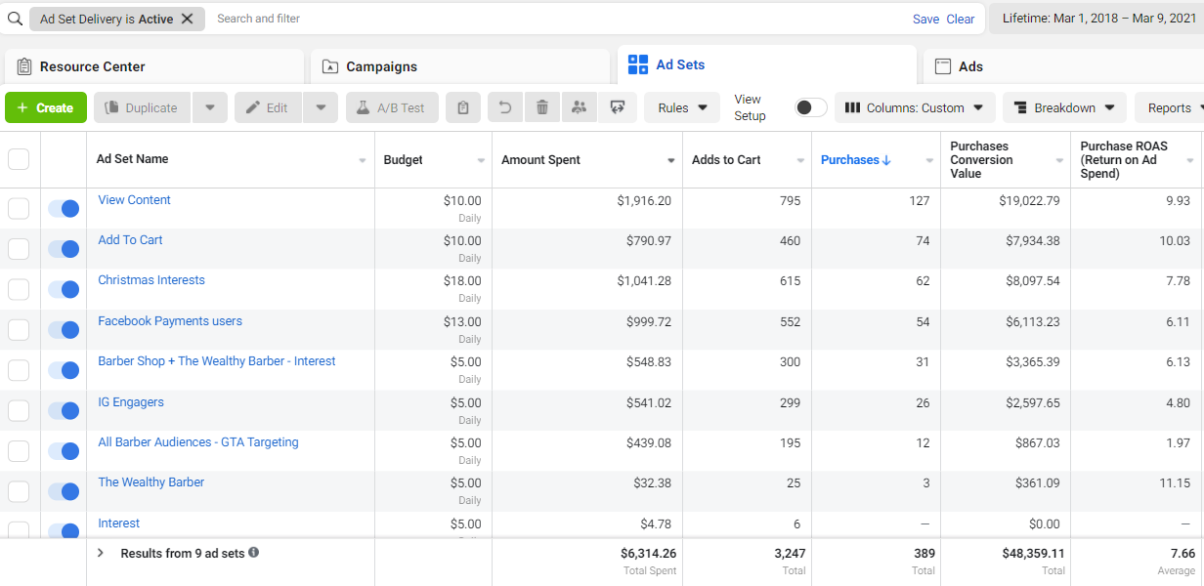Remove the Ad Set Delivery is Active filter
Screen dimensions: 1204x586
pos(188,19)
